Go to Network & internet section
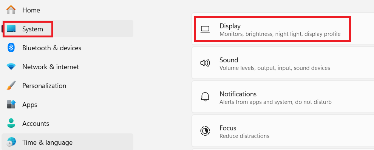Screen dimensions: 374x150 click(67, 67)
